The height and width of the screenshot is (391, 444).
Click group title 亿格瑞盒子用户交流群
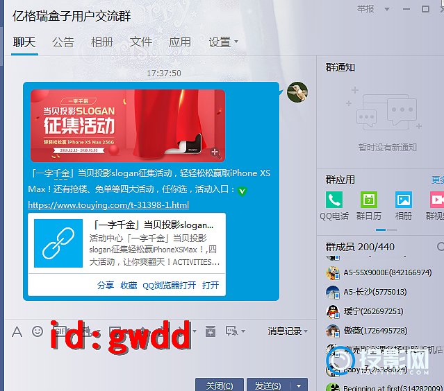coord(72,16)
